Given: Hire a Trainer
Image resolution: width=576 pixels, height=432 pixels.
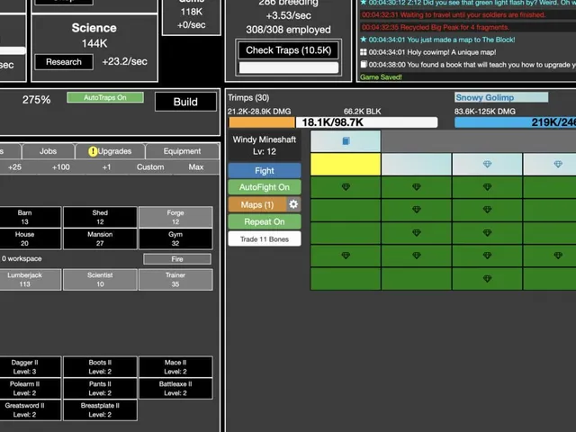Looking at the screenshot, I should click(175, 280).
